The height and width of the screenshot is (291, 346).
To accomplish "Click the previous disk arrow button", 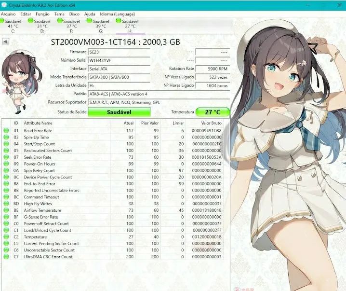I will click(x=5, y=42).
